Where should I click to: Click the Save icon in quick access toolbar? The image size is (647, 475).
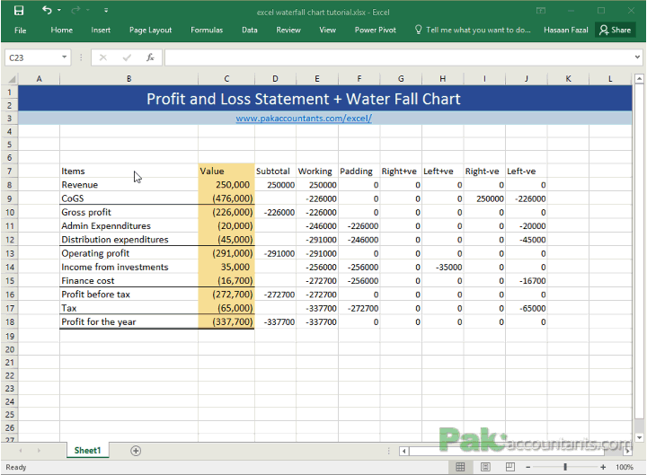coord(19,11)
